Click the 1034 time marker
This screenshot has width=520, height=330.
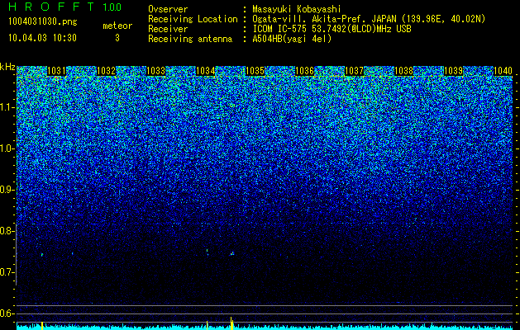(205, 71)
